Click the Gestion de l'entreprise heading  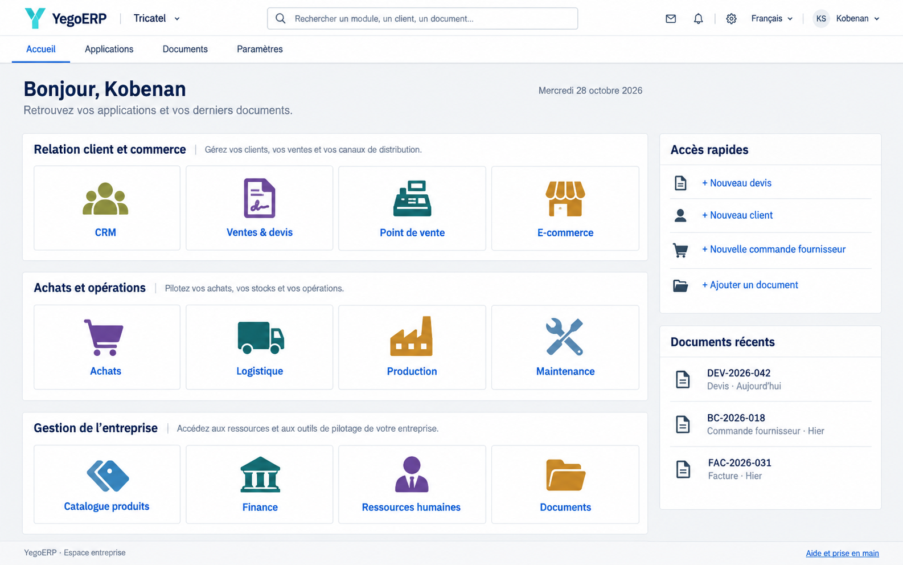coord(96,428)
